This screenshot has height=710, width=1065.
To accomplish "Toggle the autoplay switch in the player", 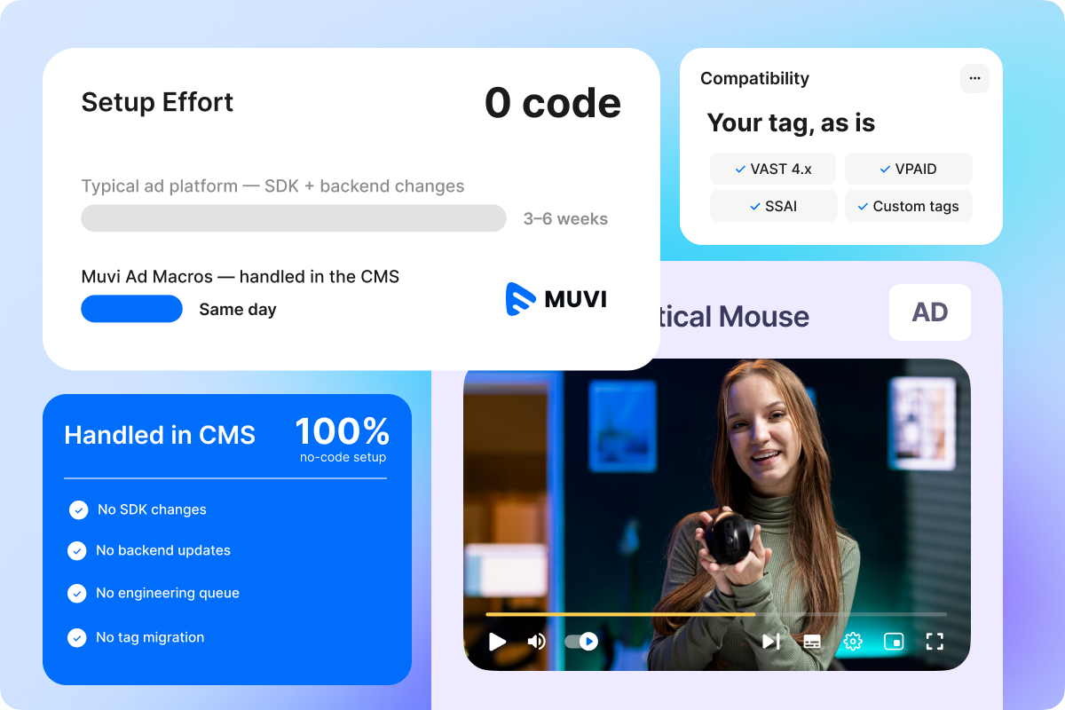I will (581, 641).
